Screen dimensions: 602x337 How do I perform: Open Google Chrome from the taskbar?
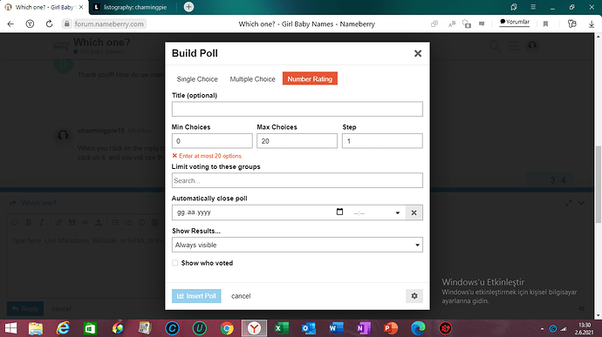point(227,328)
